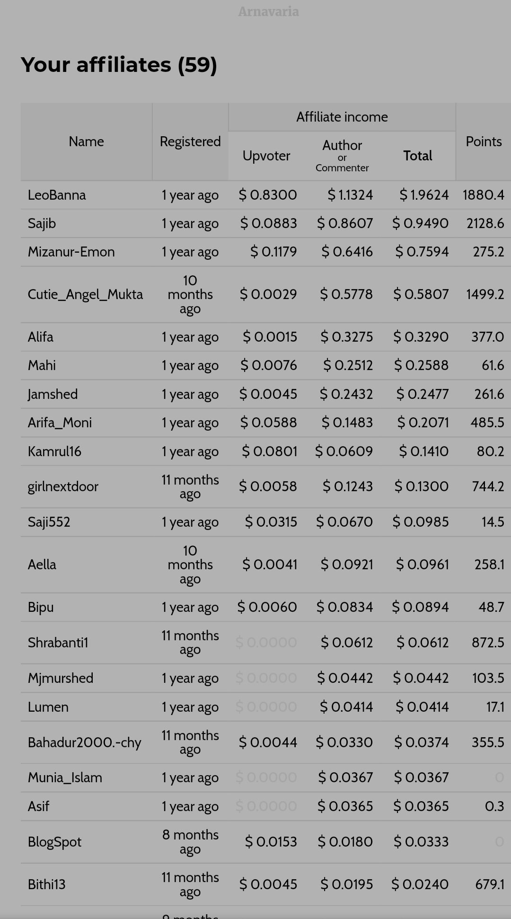Image resolution: width=511 pixels, height=919 pixels.
Task: Click the Bithi13 affiliate name
Action: 46,884
